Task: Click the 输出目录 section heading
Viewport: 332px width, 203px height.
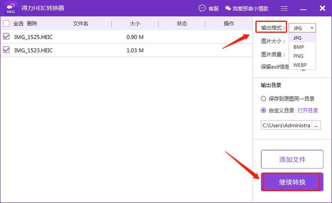Action: tap(271, 85)
